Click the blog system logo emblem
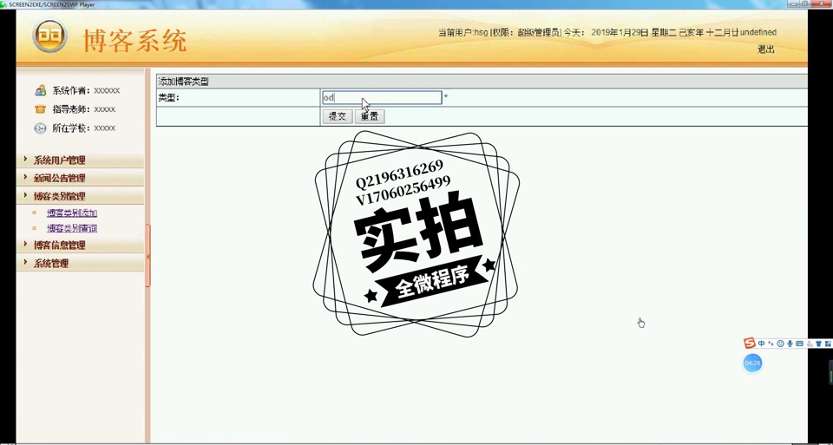 49,36
